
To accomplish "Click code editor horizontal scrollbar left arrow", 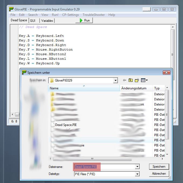I will tap(12, 114).
